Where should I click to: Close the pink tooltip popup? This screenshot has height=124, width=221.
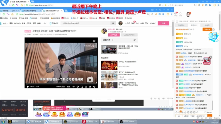pos(65,107)
